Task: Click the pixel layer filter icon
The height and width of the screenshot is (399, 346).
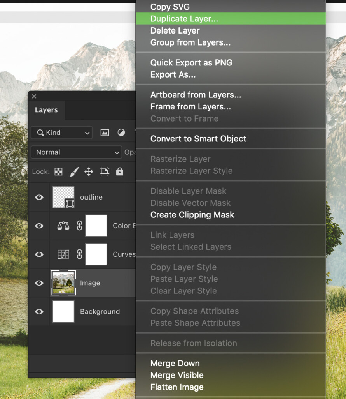Action: point(105,132)
